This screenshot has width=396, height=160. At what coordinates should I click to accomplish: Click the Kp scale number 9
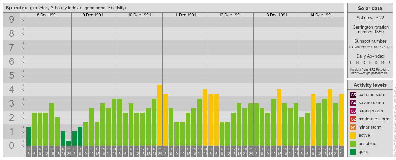point(11,20)
